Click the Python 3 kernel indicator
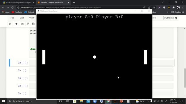This screenshot has width=186, height=104. coord(169,18)
